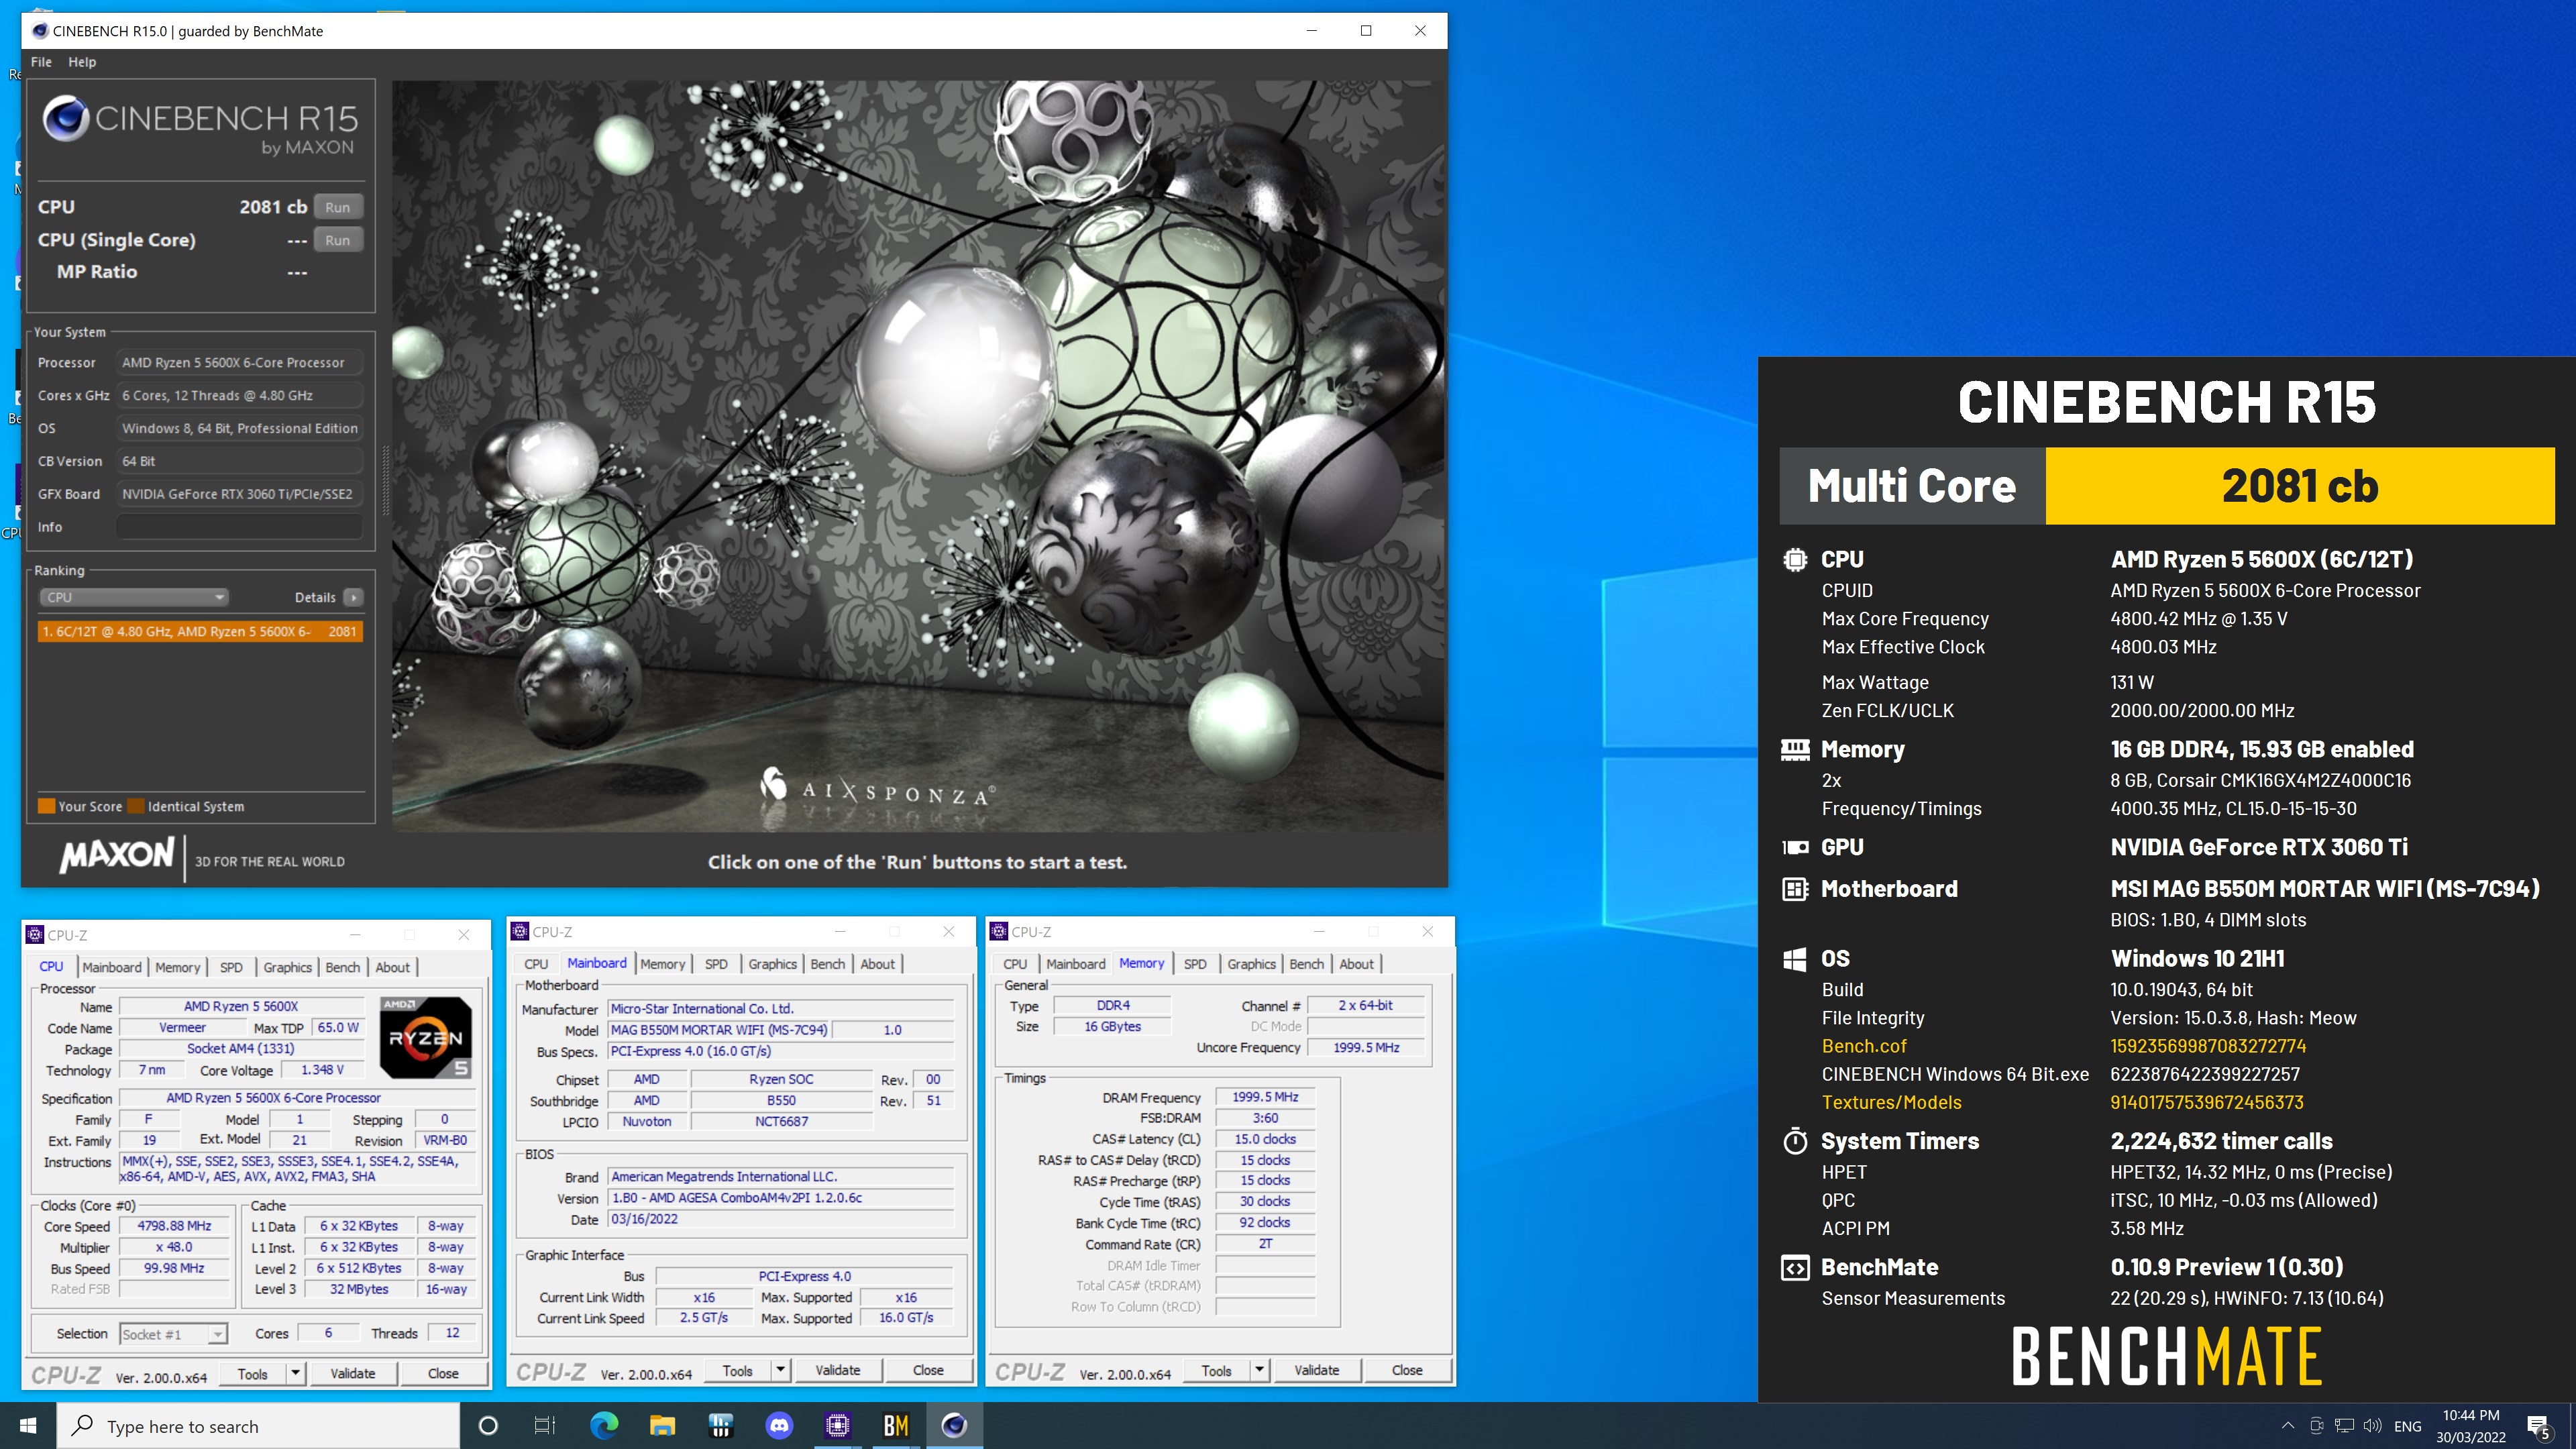Click Windows 10 21H1 OS text

[x=2197, y=959]
